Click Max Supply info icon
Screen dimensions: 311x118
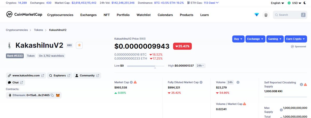click(x=281, y=110)
